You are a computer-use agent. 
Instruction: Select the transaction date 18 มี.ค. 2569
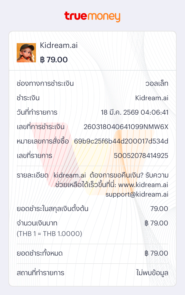pos(120,113)
